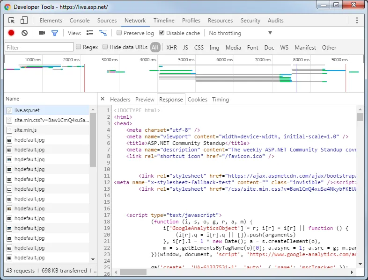Open the three-dot DevTools menu
This screenshot has height=280, width=368.
coord(357,21)
